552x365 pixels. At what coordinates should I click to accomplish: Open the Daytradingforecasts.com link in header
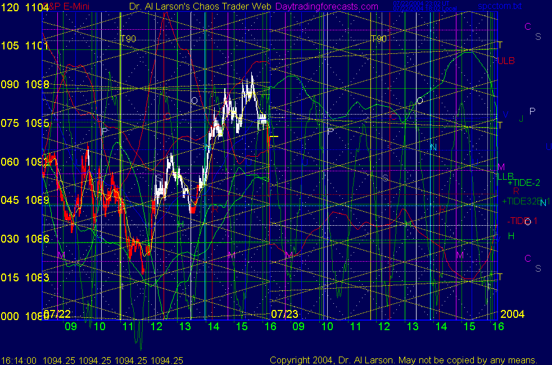tap(327, 6)
